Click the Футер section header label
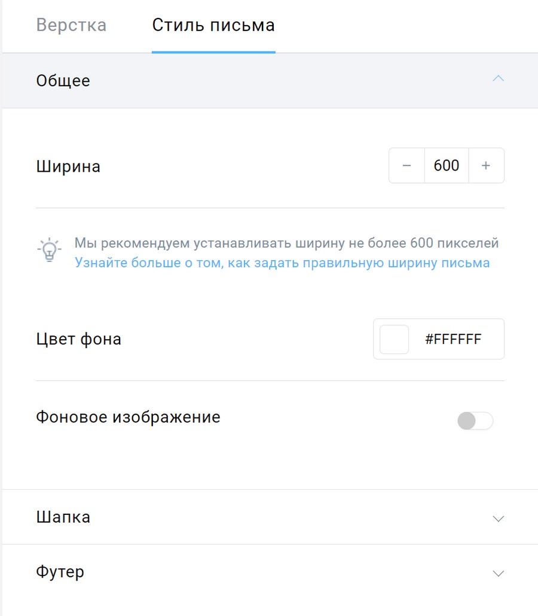This screenshot has width=538, height=616. pyautogui.click(x=60, y=572)
